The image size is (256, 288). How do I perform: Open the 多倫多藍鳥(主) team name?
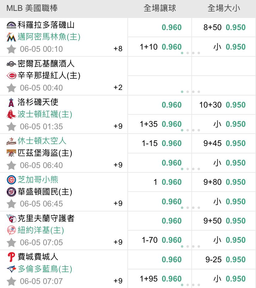pyautogui.click(x=45, y=269)
